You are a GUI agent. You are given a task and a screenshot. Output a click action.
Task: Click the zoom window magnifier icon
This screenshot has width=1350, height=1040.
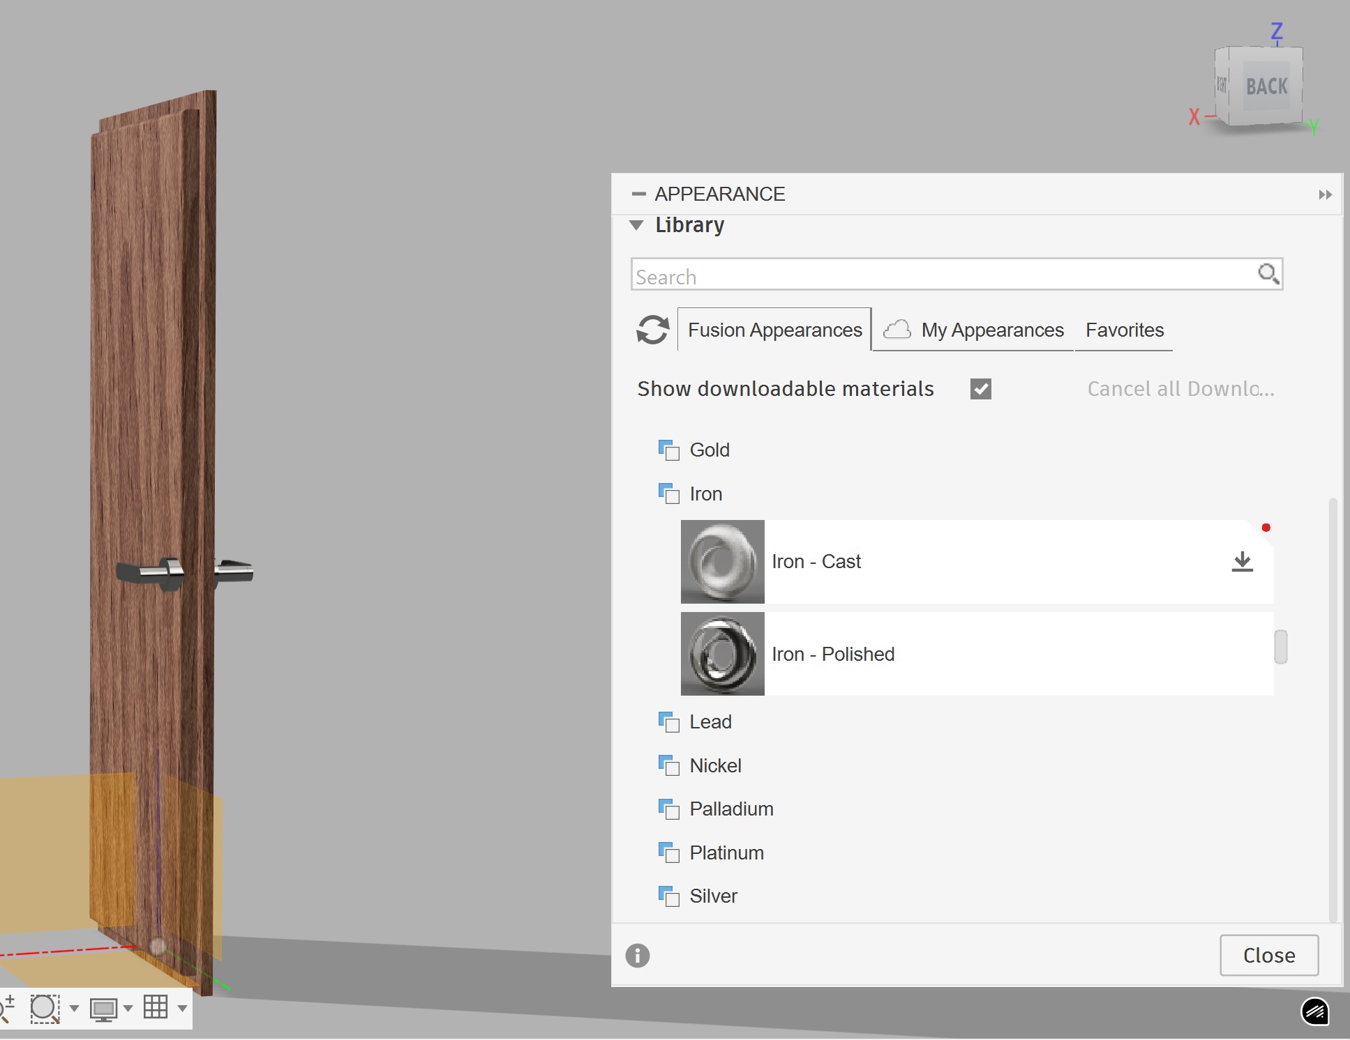coord(45,1008)
